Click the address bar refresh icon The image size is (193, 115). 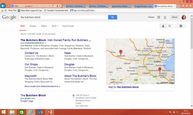60,6
